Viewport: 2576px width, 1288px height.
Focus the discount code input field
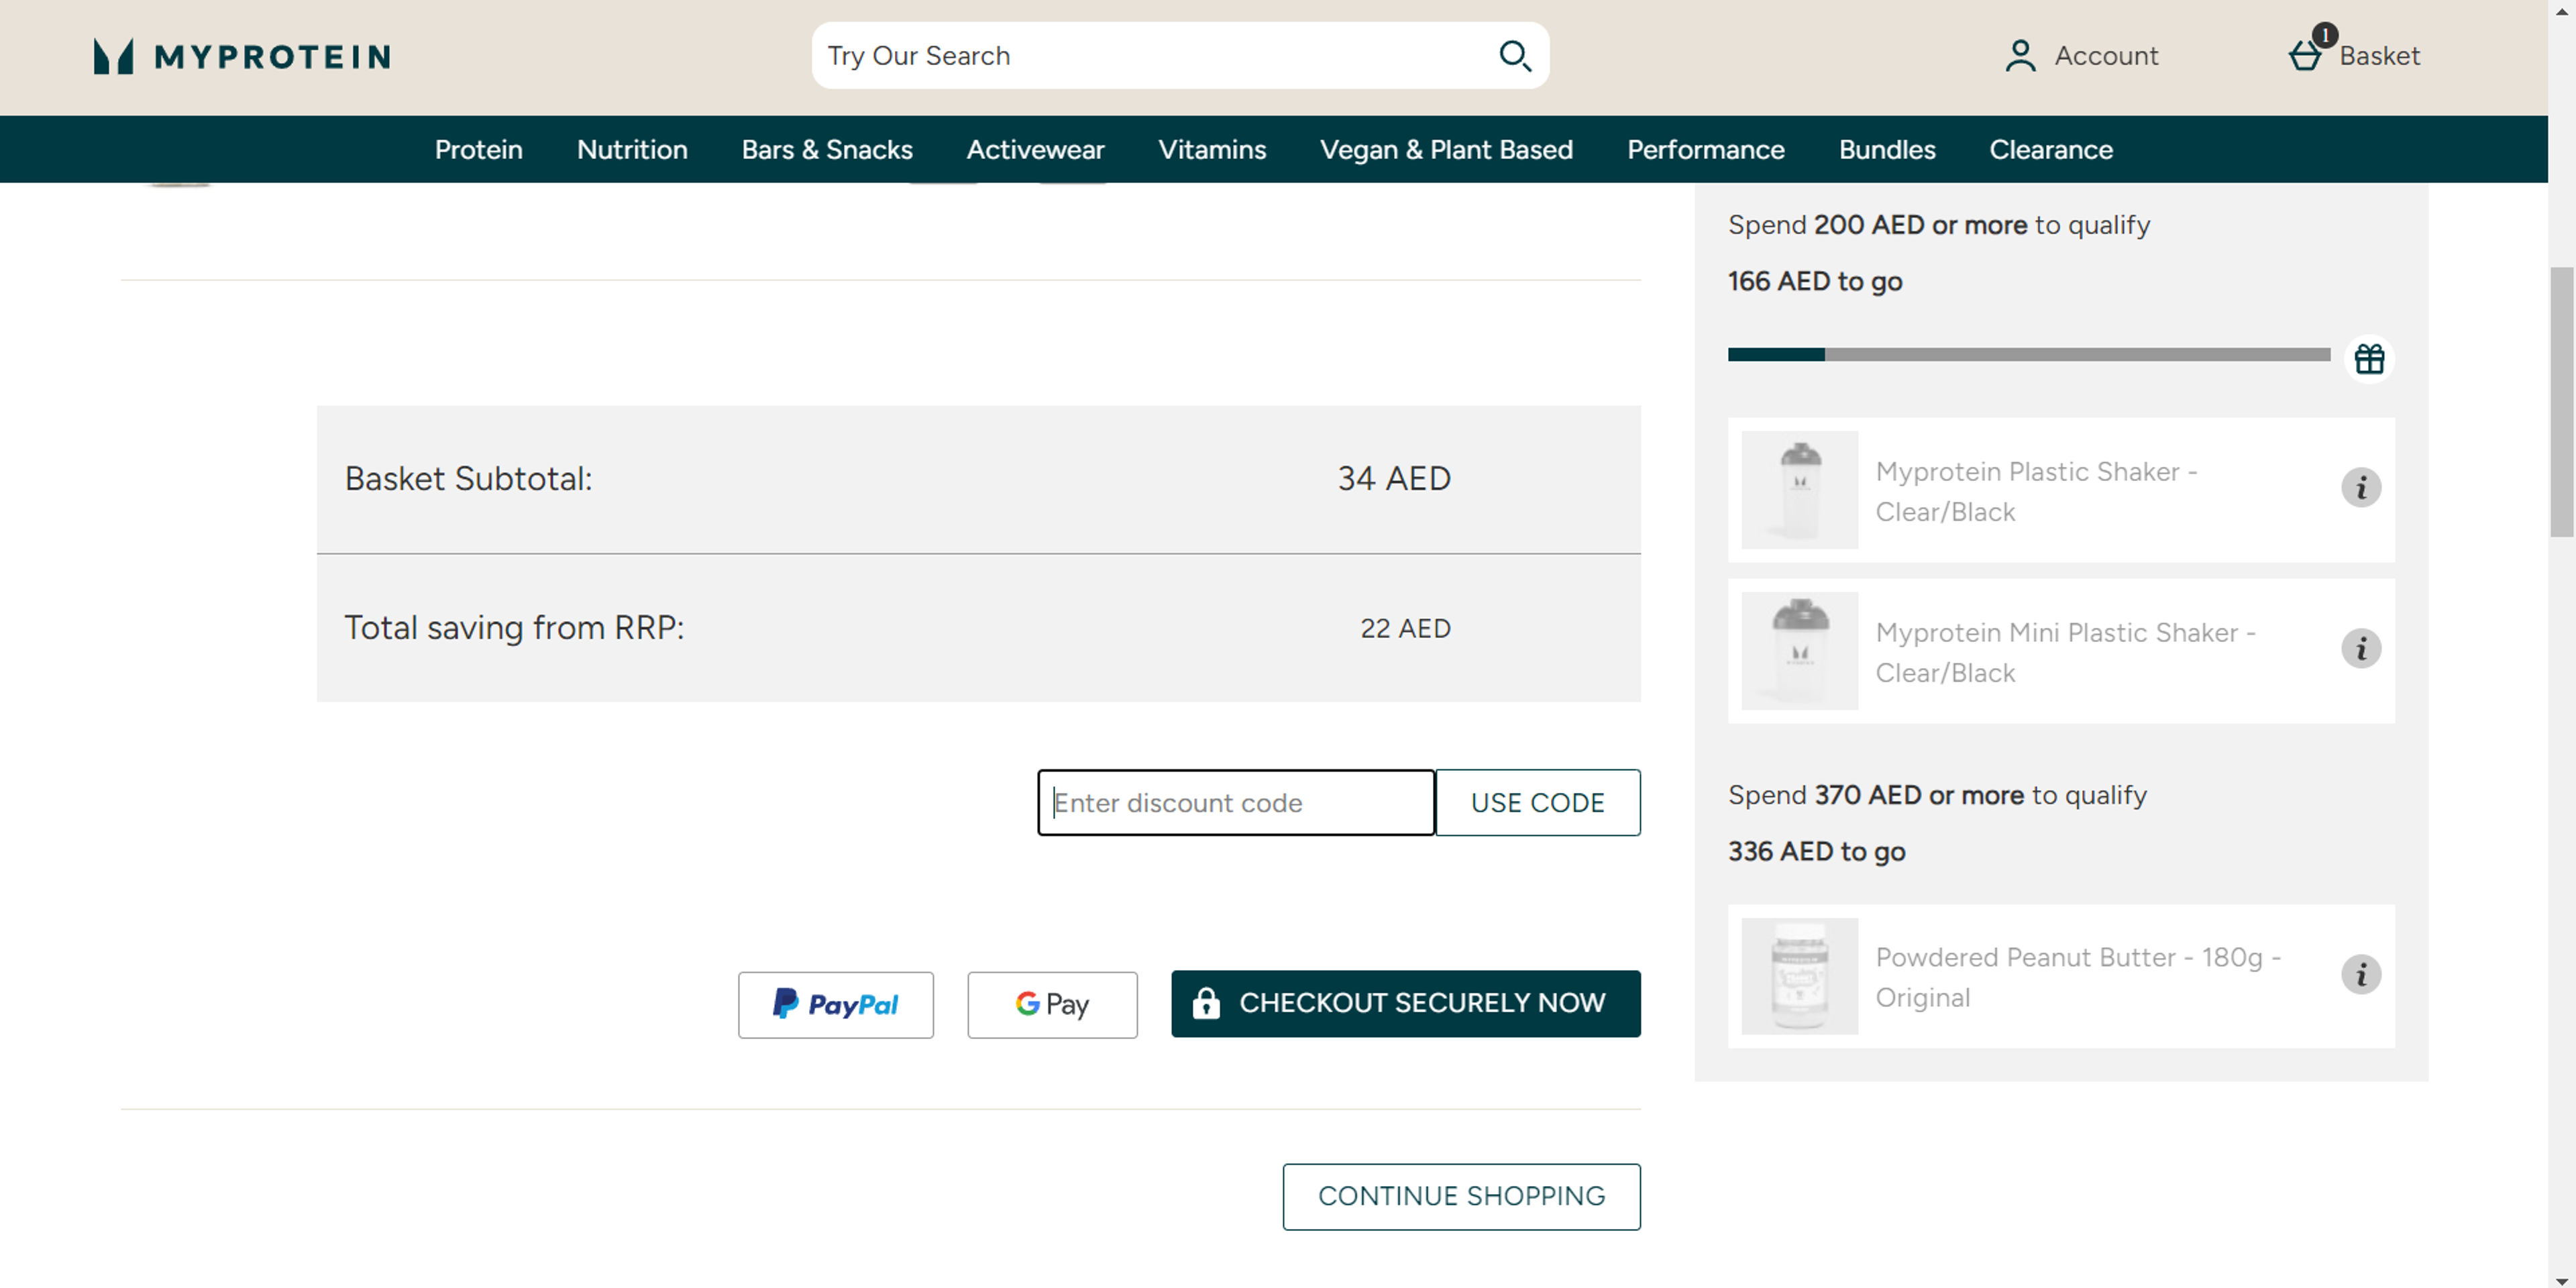click(1236, 803)
